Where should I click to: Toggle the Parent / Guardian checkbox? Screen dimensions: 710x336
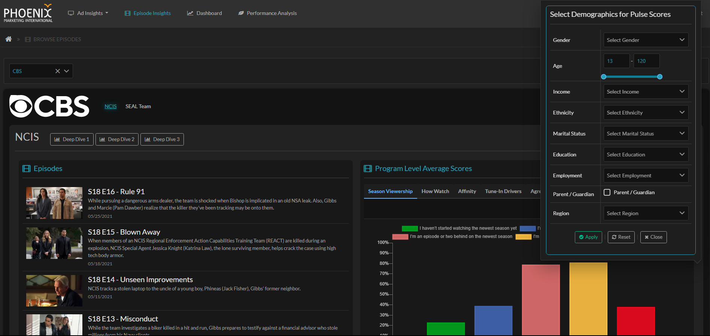pos(607,192)
